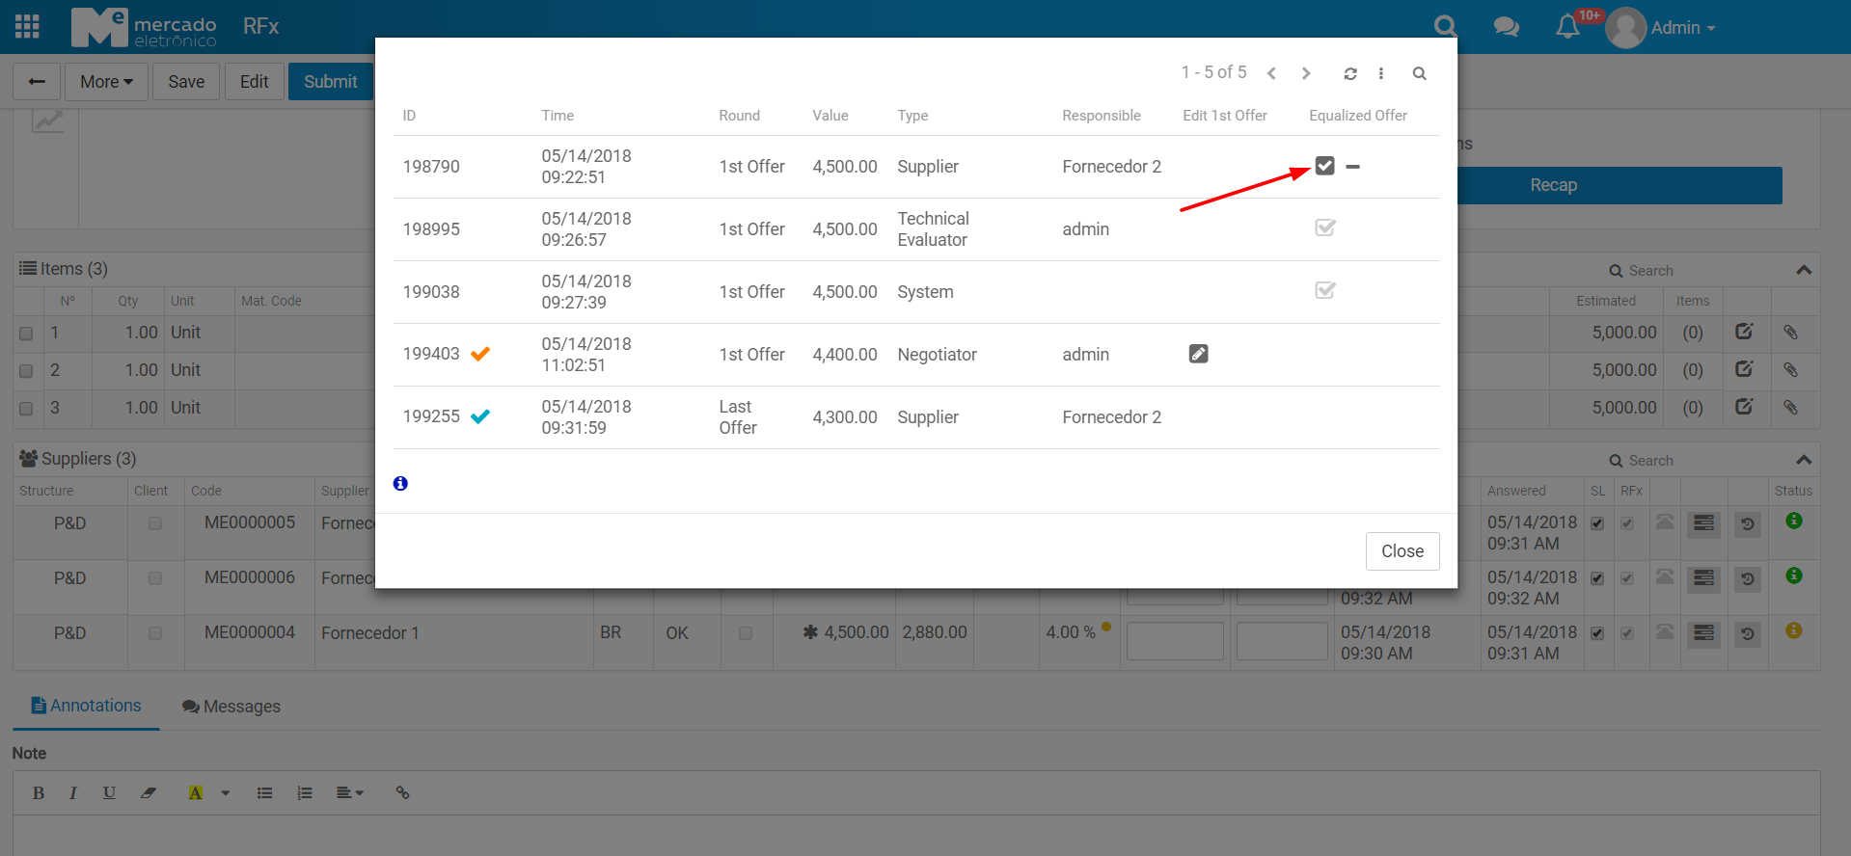The width and height of the screenshot is (1851, 856).
Task: Open the apps grid menu icon
Action: point(28,26)
